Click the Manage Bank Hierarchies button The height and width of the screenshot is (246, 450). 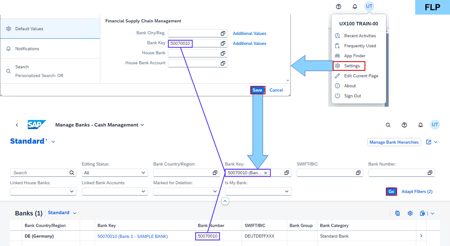click(394, 142)
